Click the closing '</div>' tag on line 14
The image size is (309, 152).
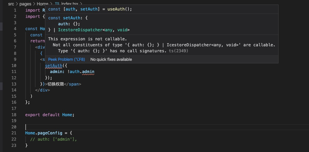[x=42, y=90]
